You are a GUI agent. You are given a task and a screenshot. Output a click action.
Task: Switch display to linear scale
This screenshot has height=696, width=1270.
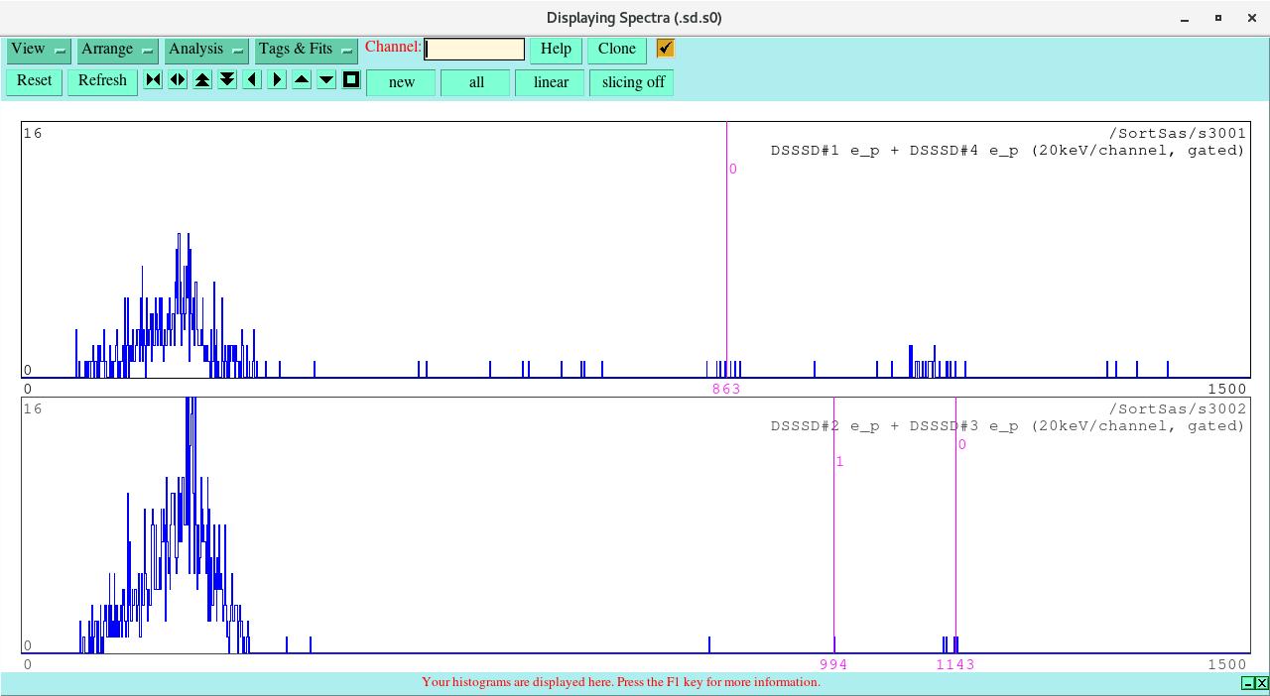pos(550,82)
